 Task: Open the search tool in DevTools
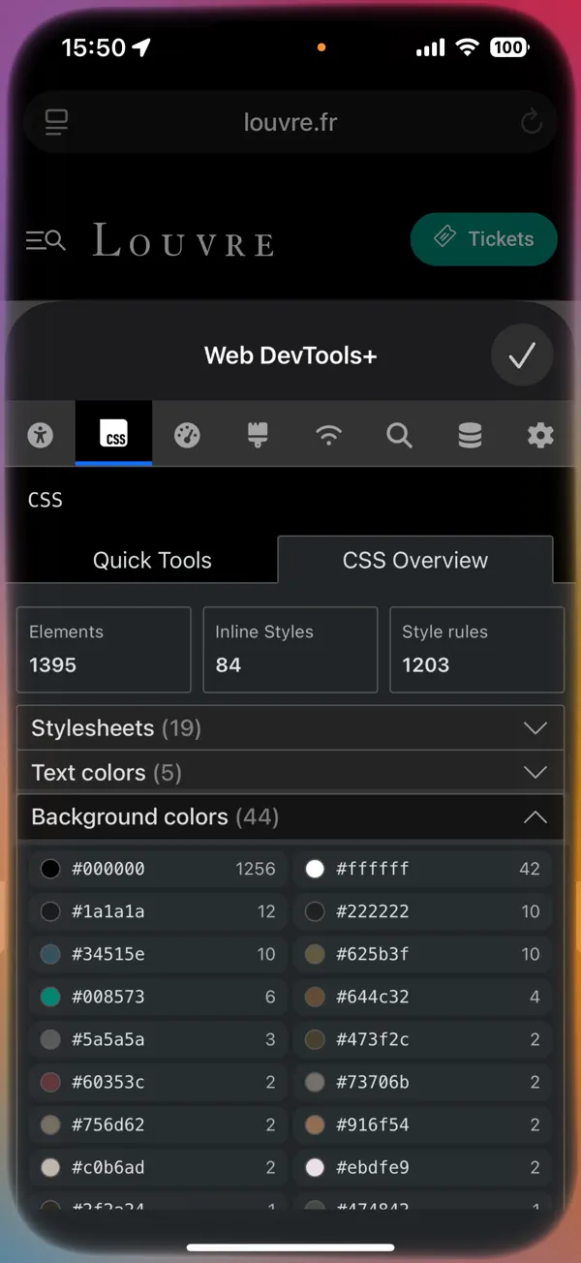coord(399,435)
